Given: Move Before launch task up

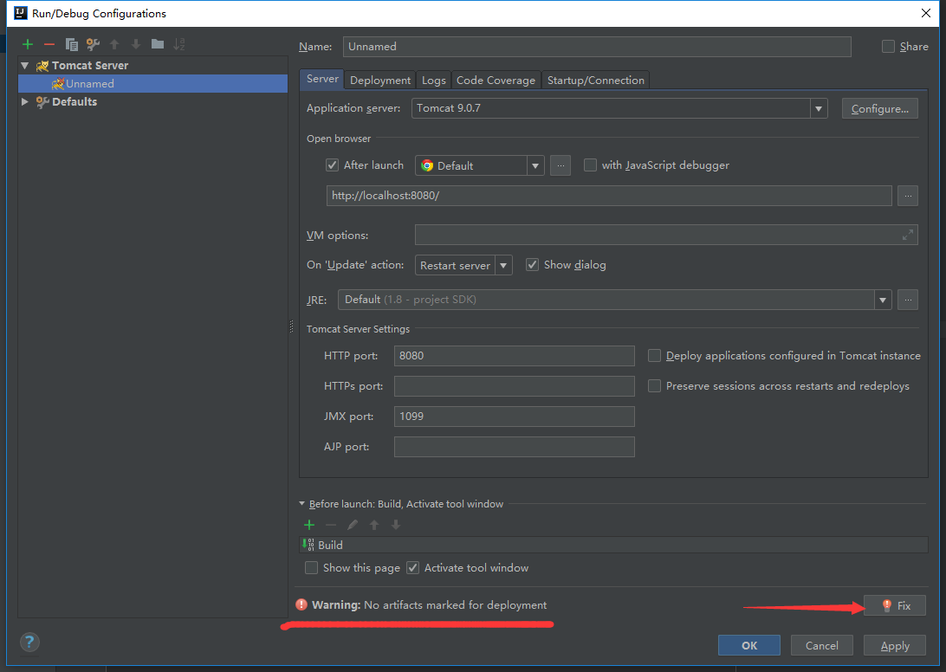Looking at the screenshot, I should (374, 525).
